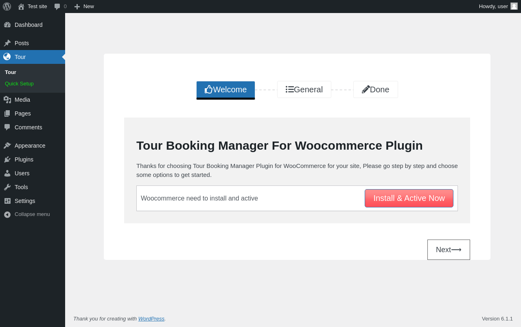The height and width of the screenshot is (327, 521).
Task: Open the Tools menu item
Action: coord(33,187)
